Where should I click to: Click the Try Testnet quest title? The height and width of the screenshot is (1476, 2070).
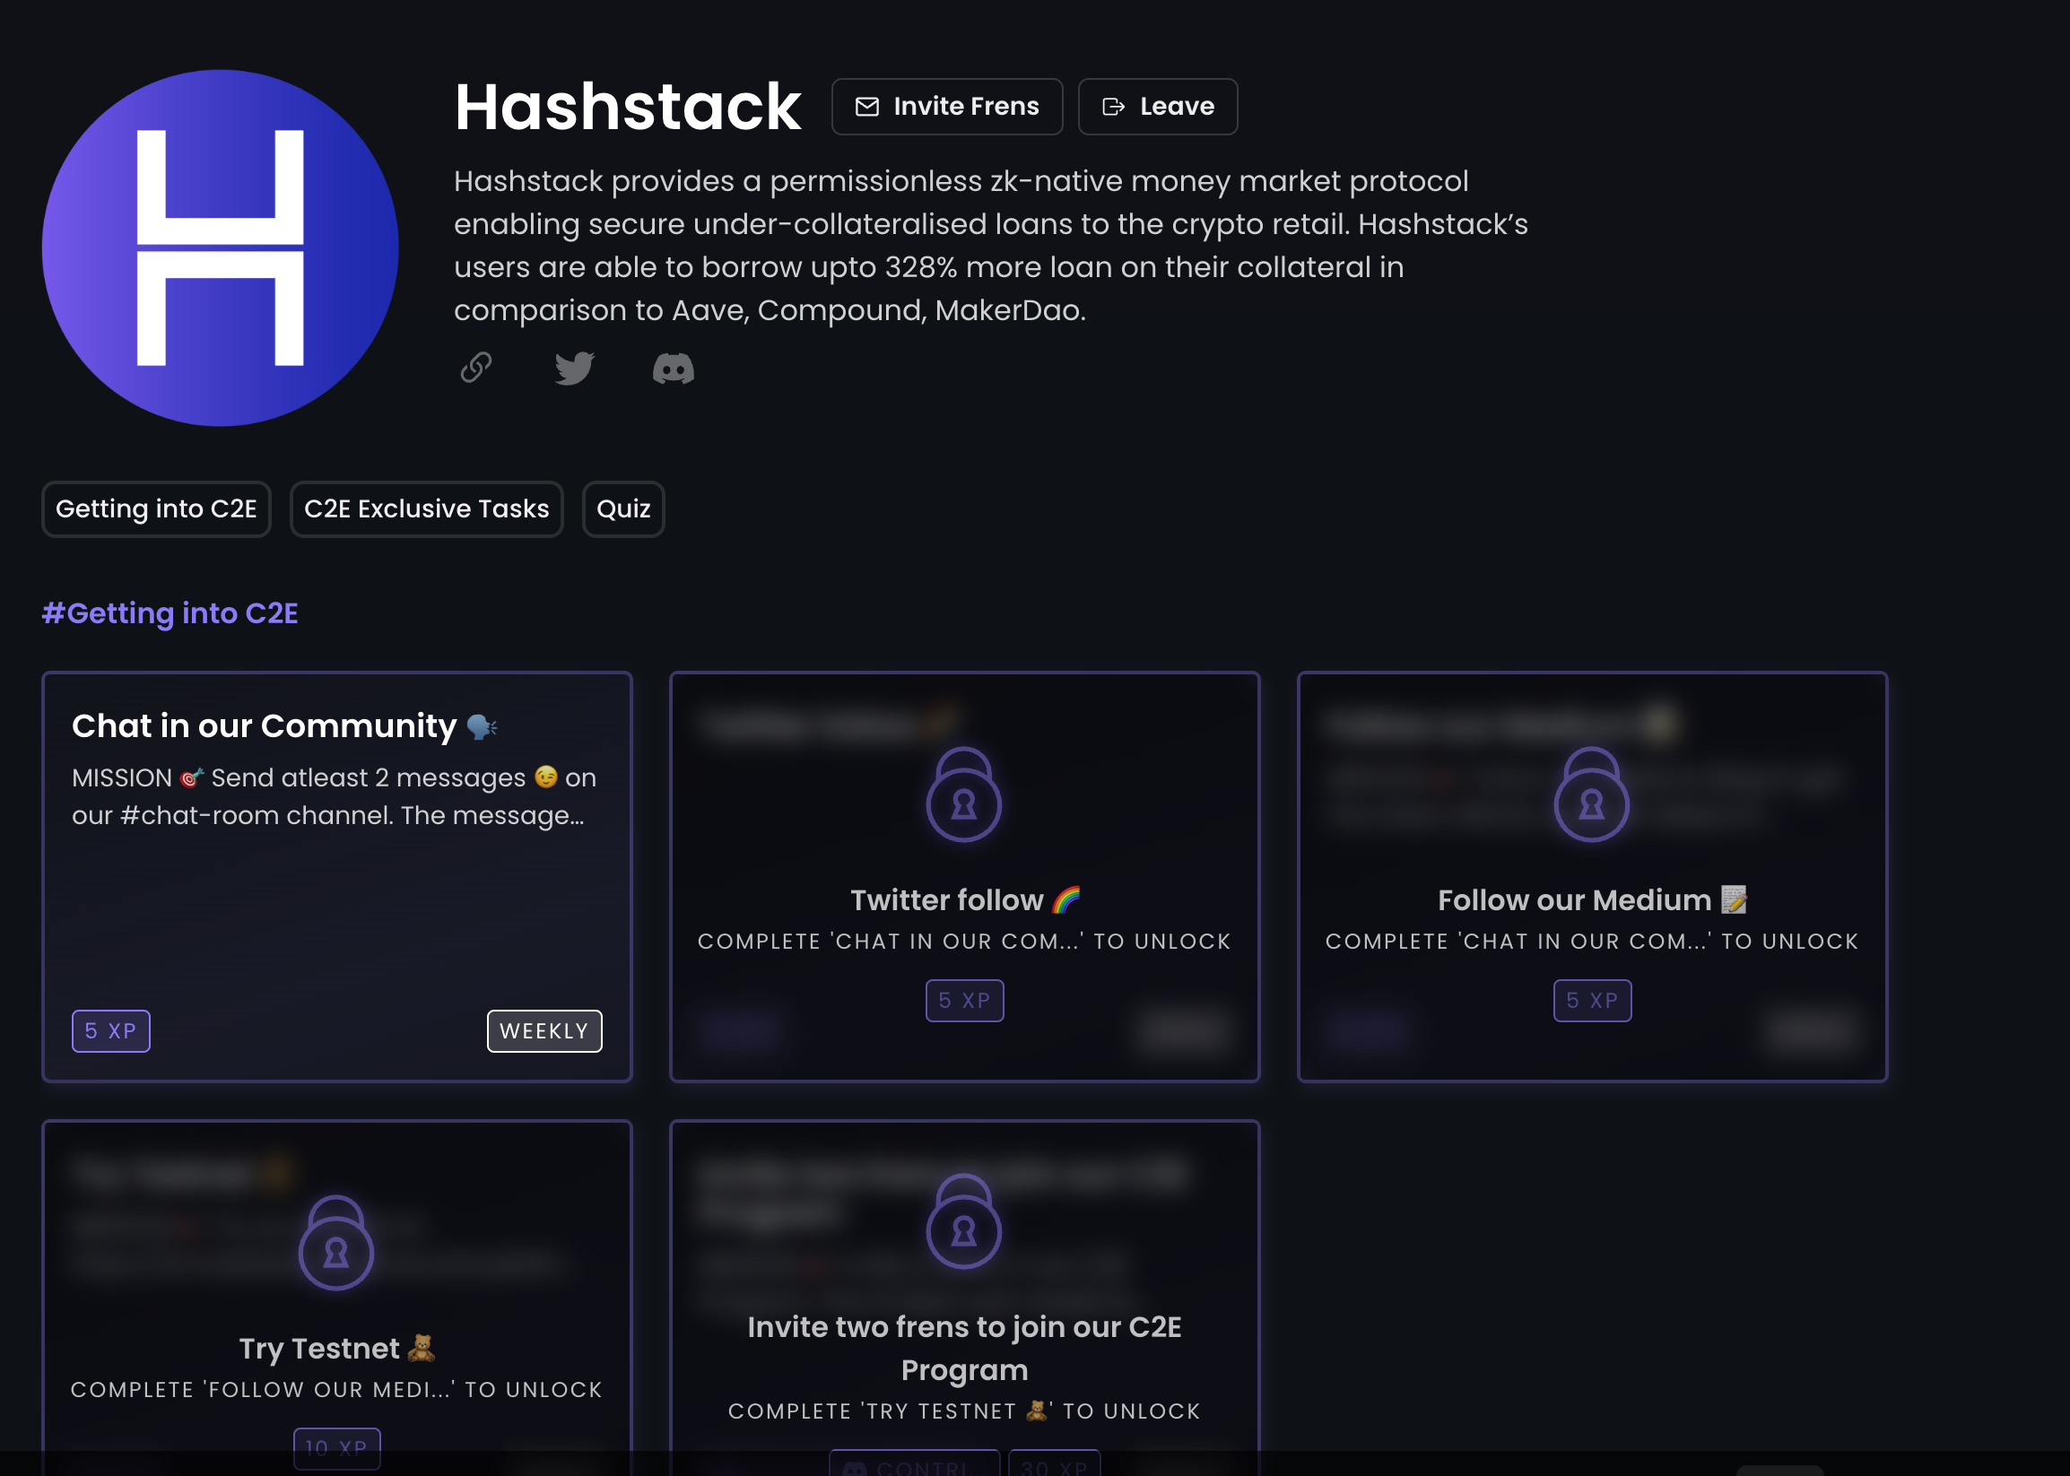[319, 1348]
